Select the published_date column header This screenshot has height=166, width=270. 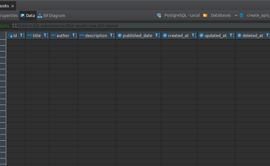(x=137, y=36)
